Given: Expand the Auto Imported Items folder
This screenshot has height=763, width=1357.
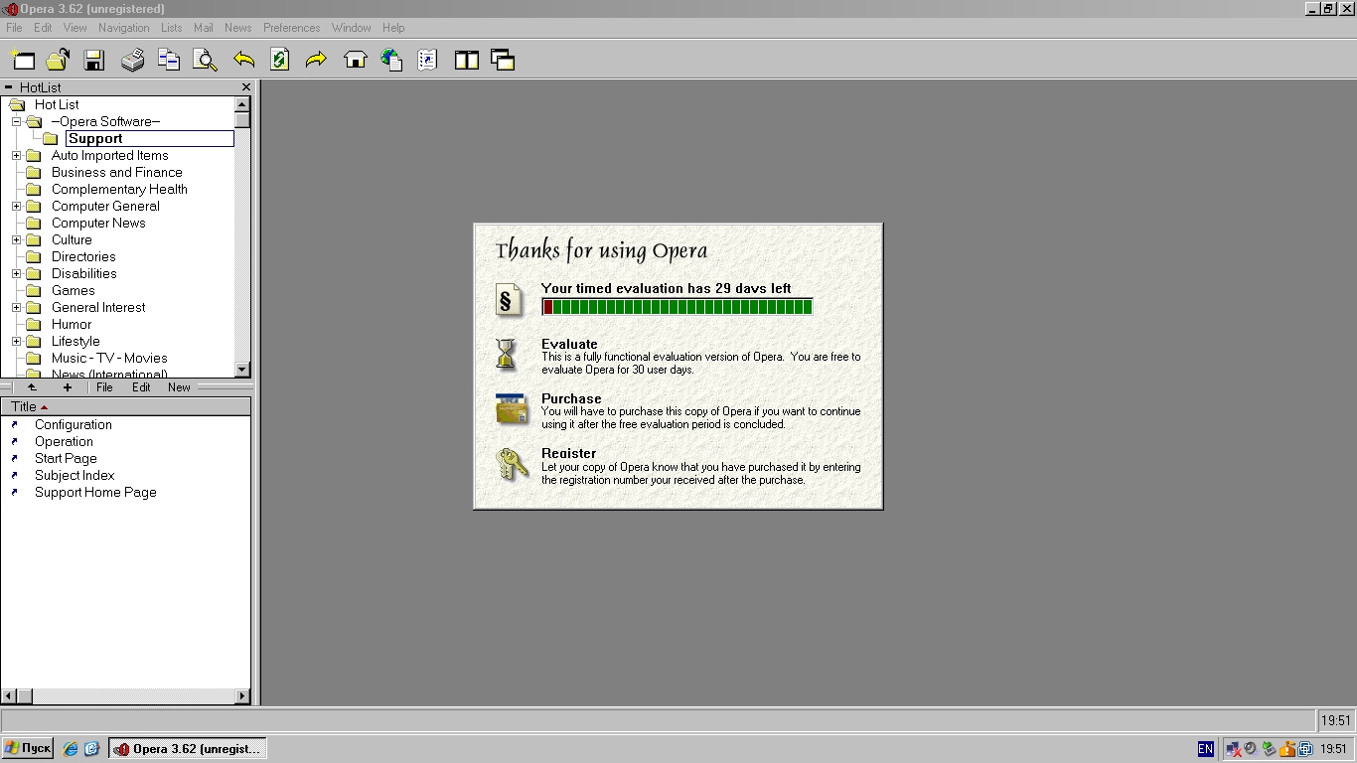Looking at the screenshot, I should coord(16,156).
